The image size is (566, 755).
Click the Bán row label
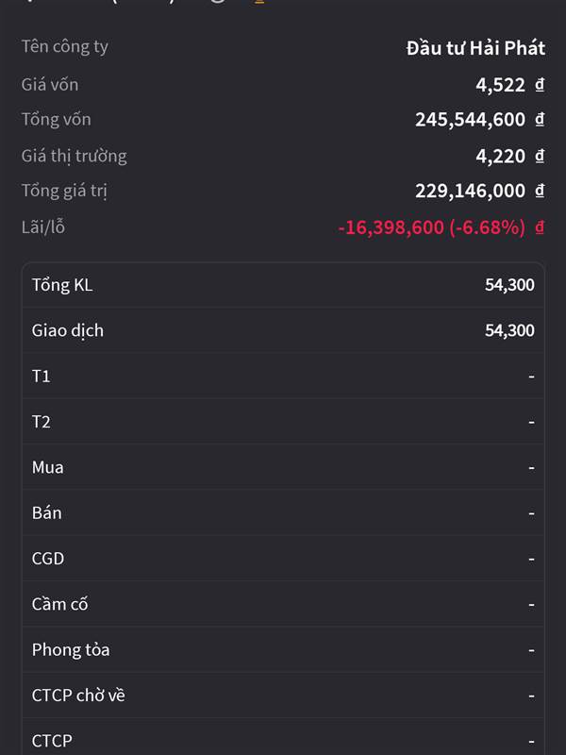click(47, 512)
